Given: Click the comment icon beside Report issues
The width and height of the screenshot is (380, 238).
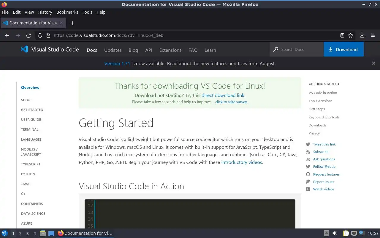Looking at the screenshot, I should pos(308,182).
